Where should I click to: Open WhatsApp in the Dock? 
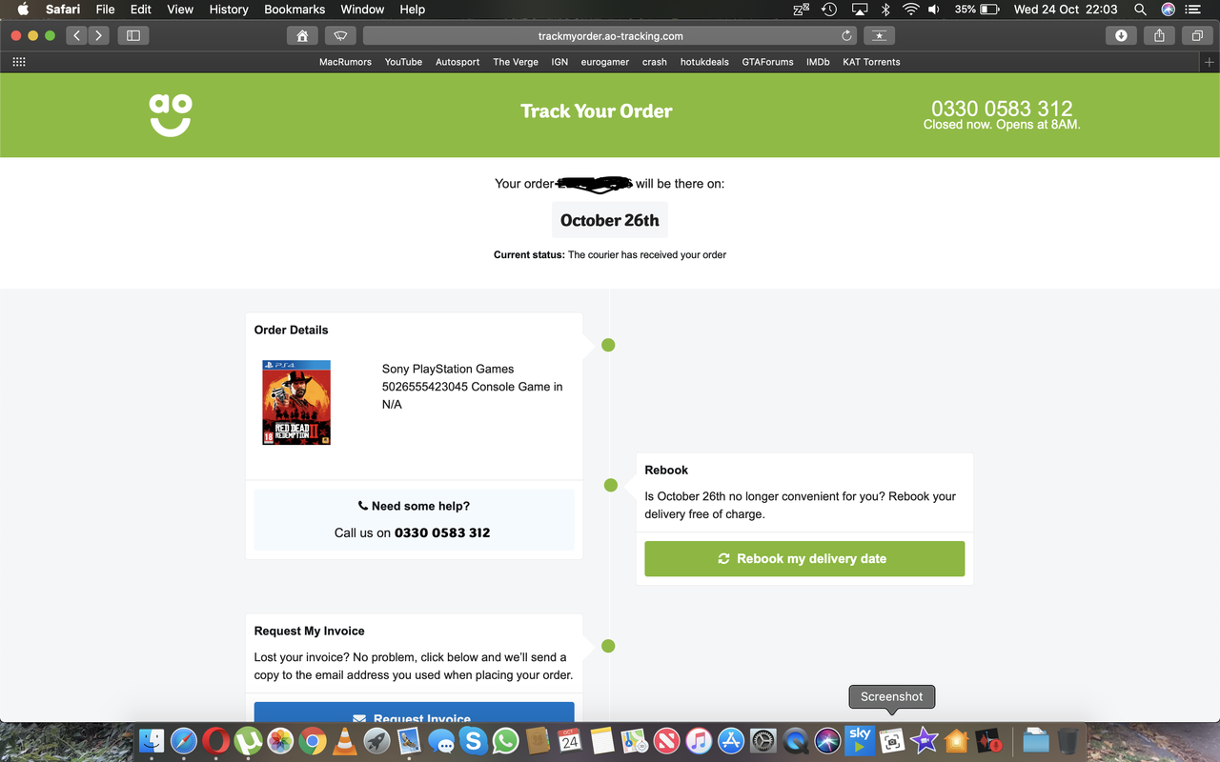pyautogui.click(x=505, y=740)
